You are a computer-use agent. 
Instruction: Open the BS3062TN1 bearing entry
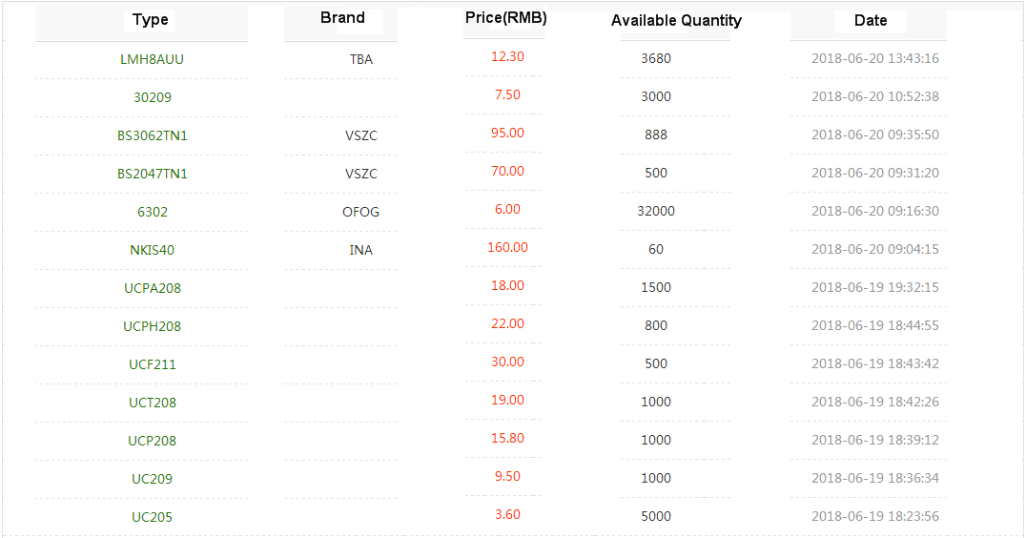click(x=153, y=135)
